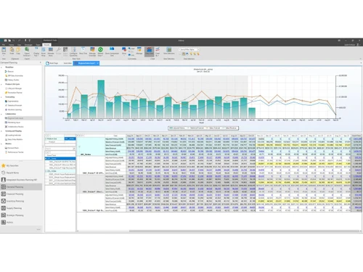363x272 pixels.
Task: Open the View dropdown in the ribbon
Action: pos(4,51)
